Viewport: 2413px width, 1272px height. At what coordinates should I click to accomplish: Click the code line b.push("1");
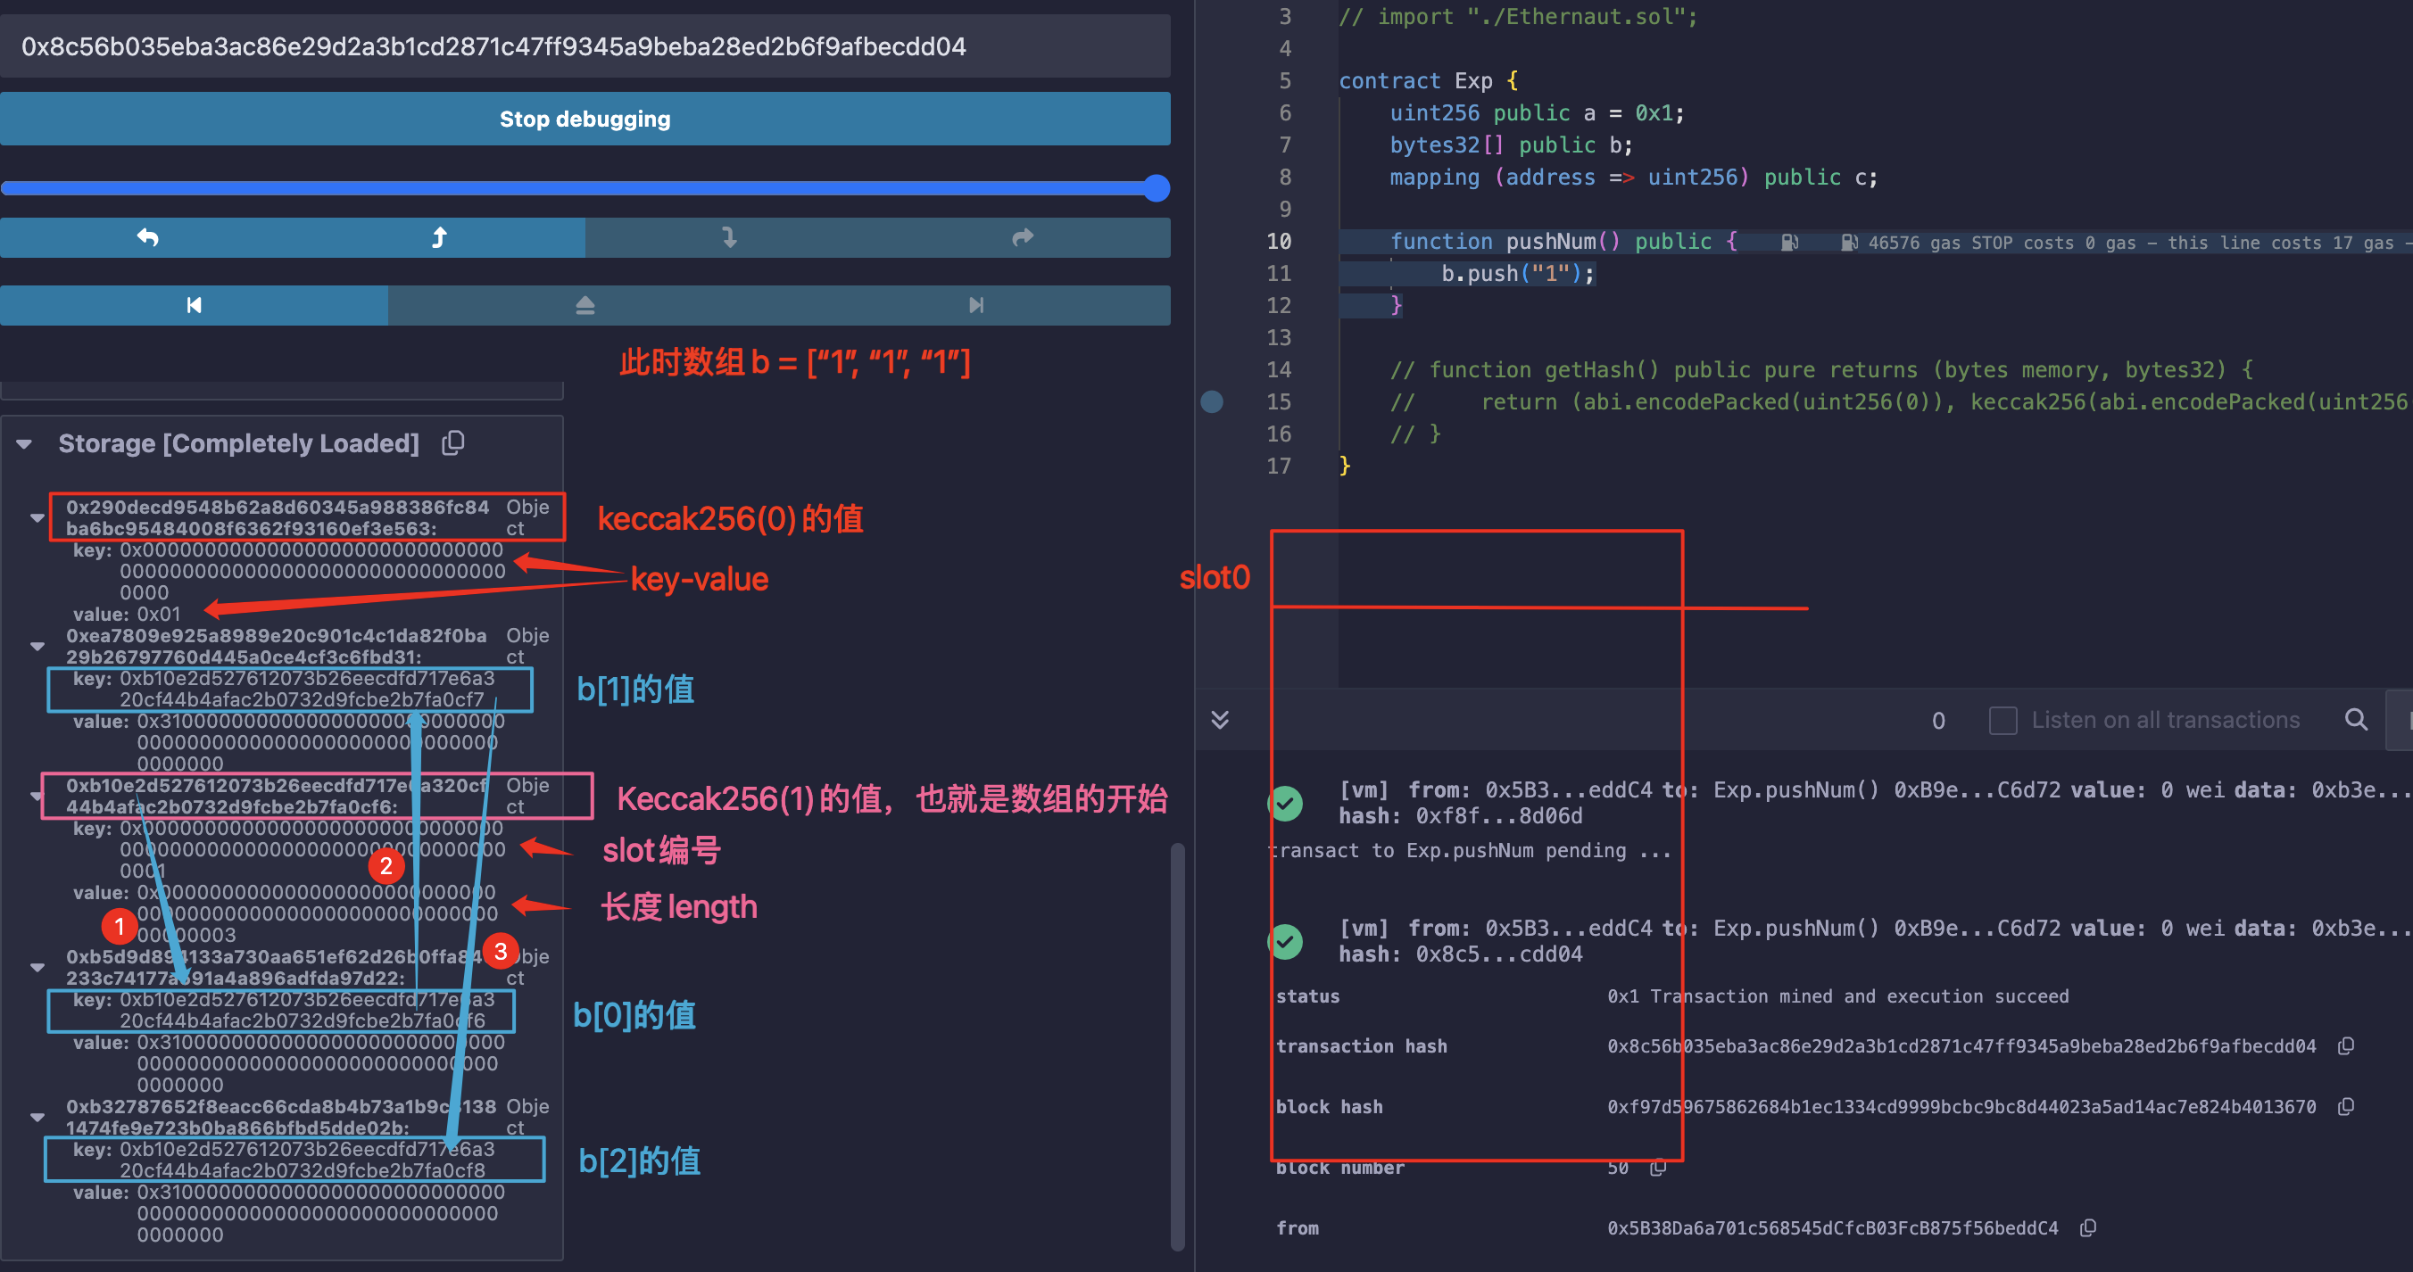1517,274
